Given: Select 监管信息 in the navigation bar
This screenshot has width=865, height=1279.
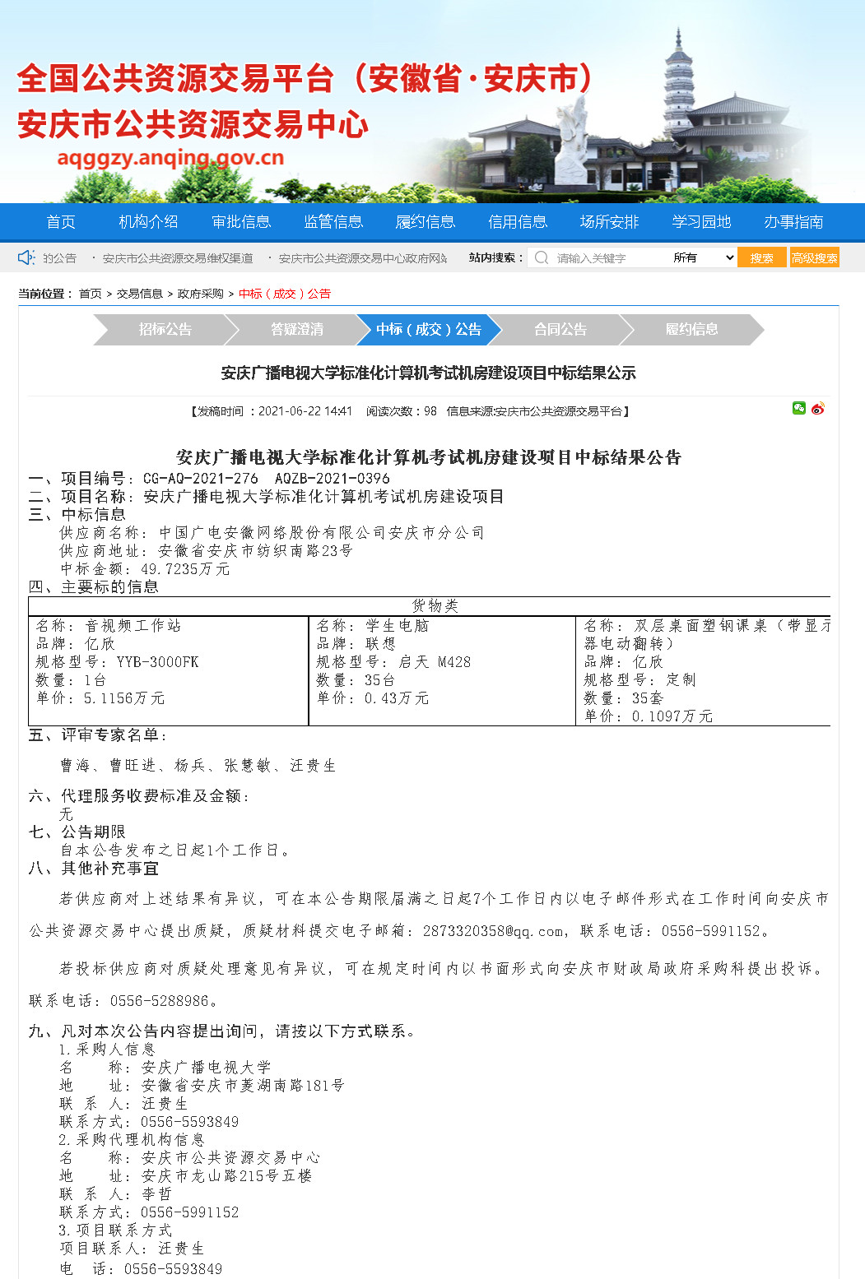Looking at the screenshot, I should point(333,222).
